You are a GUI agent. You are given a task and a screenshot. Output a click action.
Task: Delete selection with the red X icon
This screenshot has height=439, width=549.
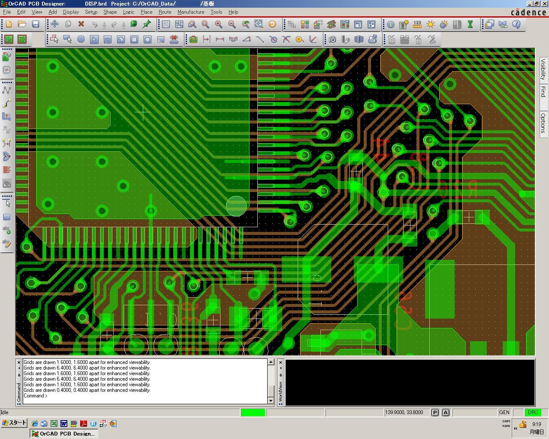click(x=81, y=24)
